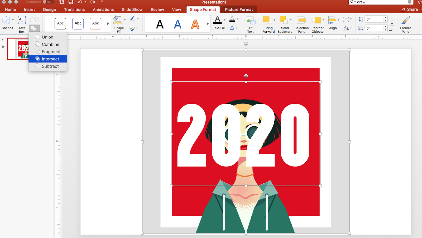Screen dimensions: 422x238
Task: Switch to the Picture Format tab
Action: tap(238, 9)
